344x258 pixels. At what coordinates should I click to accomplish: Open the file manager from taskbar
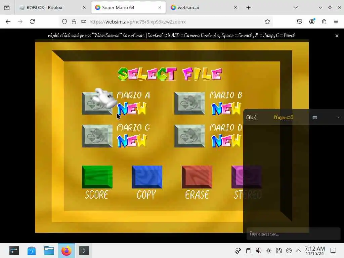click(x=49, y=251)
